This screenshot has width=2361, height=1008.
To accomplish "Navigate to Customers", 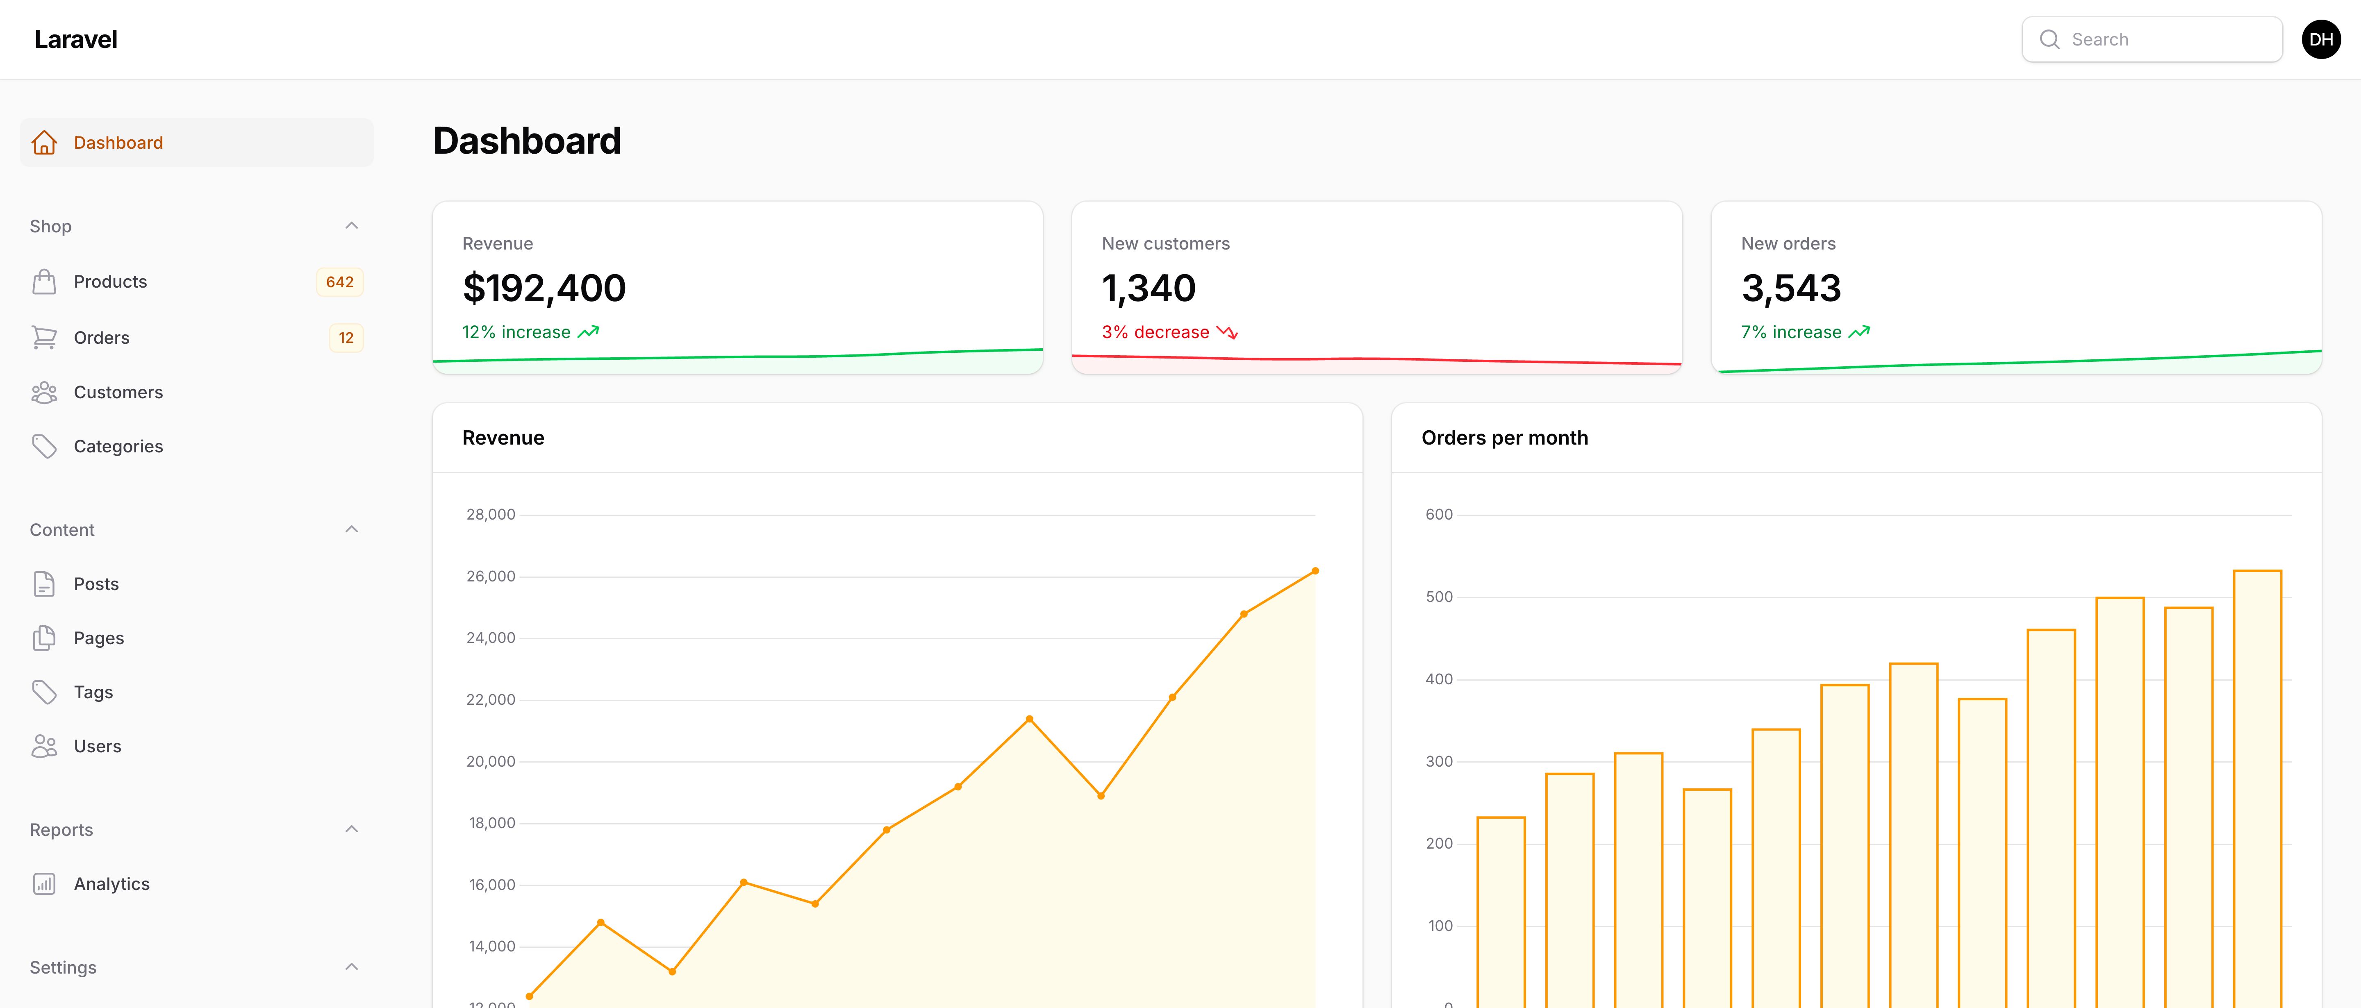I will click(196, 392).
